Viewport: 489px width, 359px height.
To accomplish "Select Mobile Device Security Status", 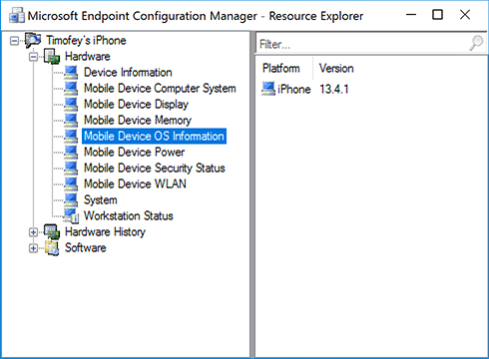I will click(x=155, y=168).
